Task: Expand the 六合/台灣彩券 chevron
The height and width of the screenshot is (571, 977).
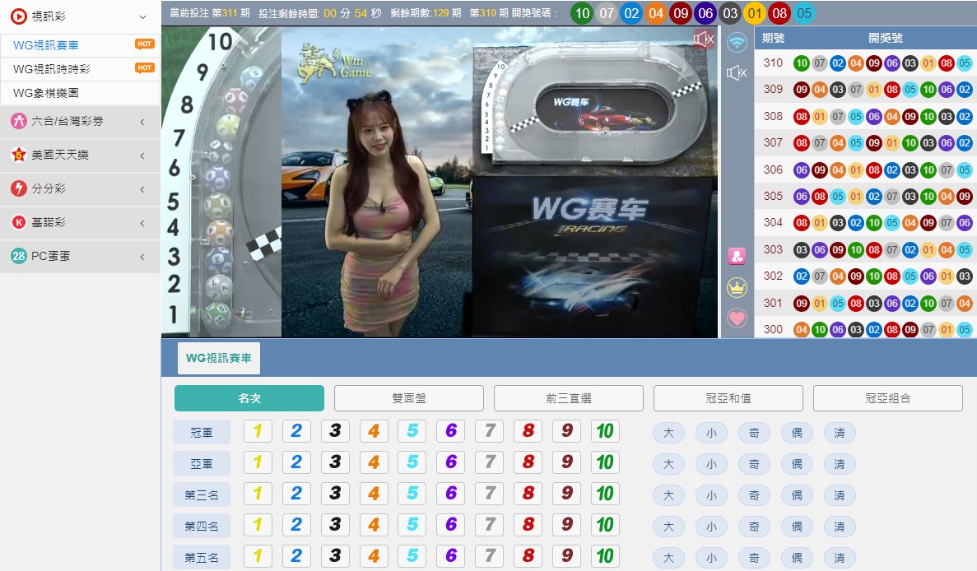Action: [142, 122]
